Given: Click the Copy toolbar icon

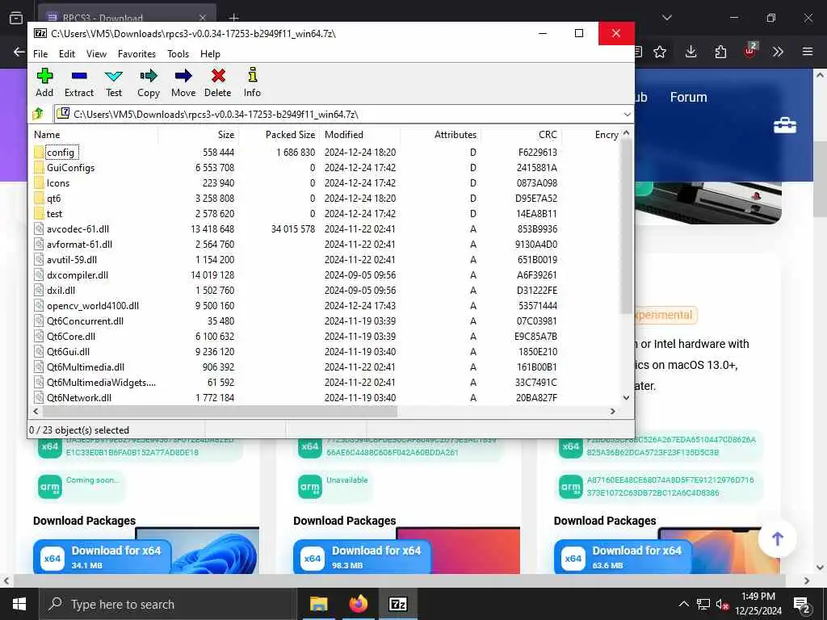Looking at the screenshot, I should [149, 76].
